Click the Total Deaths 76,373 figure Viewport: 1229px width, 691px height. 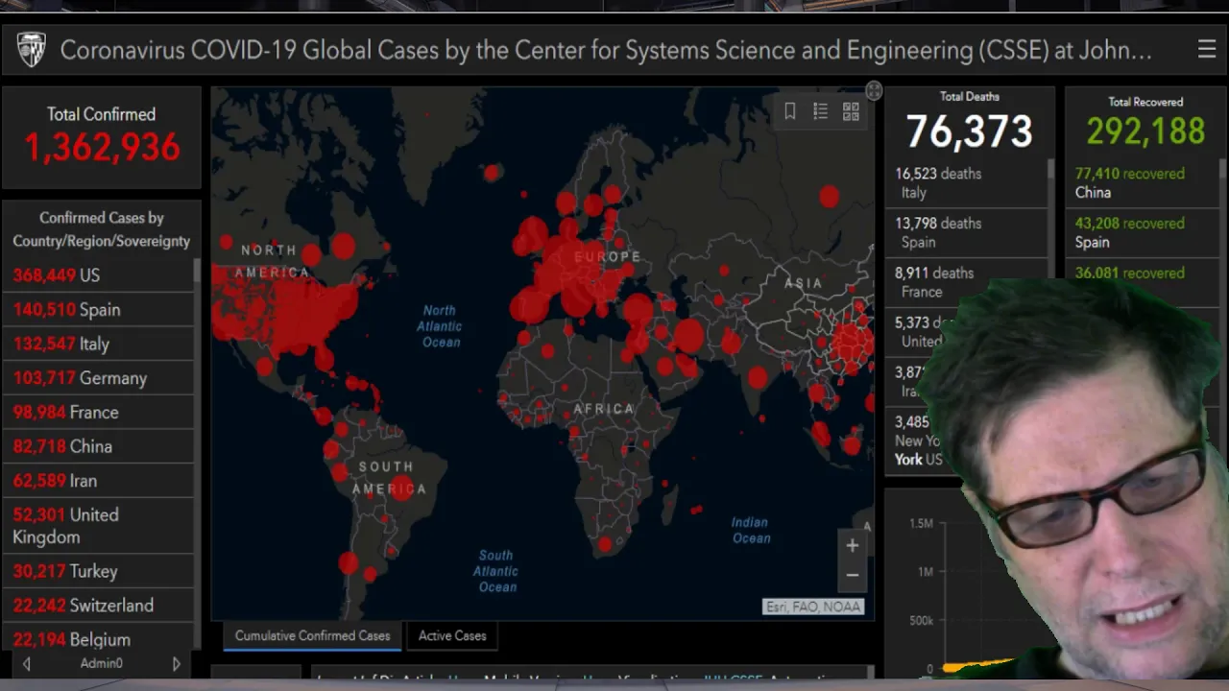click(x=969, y=131)
